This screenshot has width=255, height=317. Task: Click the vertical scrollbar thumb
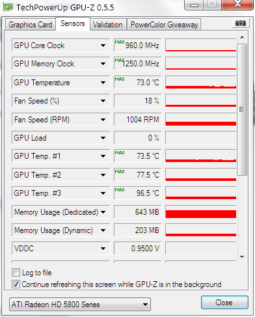pos(242,109)
